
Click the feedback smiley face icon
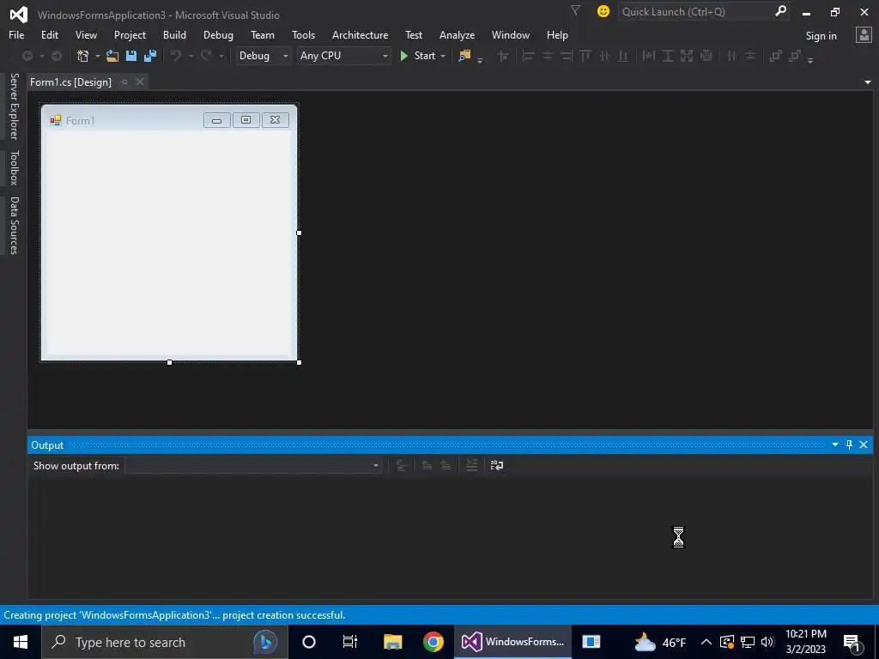pos(603,11)
